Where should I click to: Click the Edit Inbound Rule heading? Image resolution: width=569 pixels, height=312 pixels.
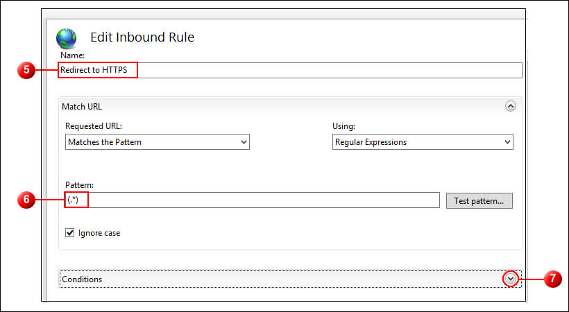click(x=142, y=37)
